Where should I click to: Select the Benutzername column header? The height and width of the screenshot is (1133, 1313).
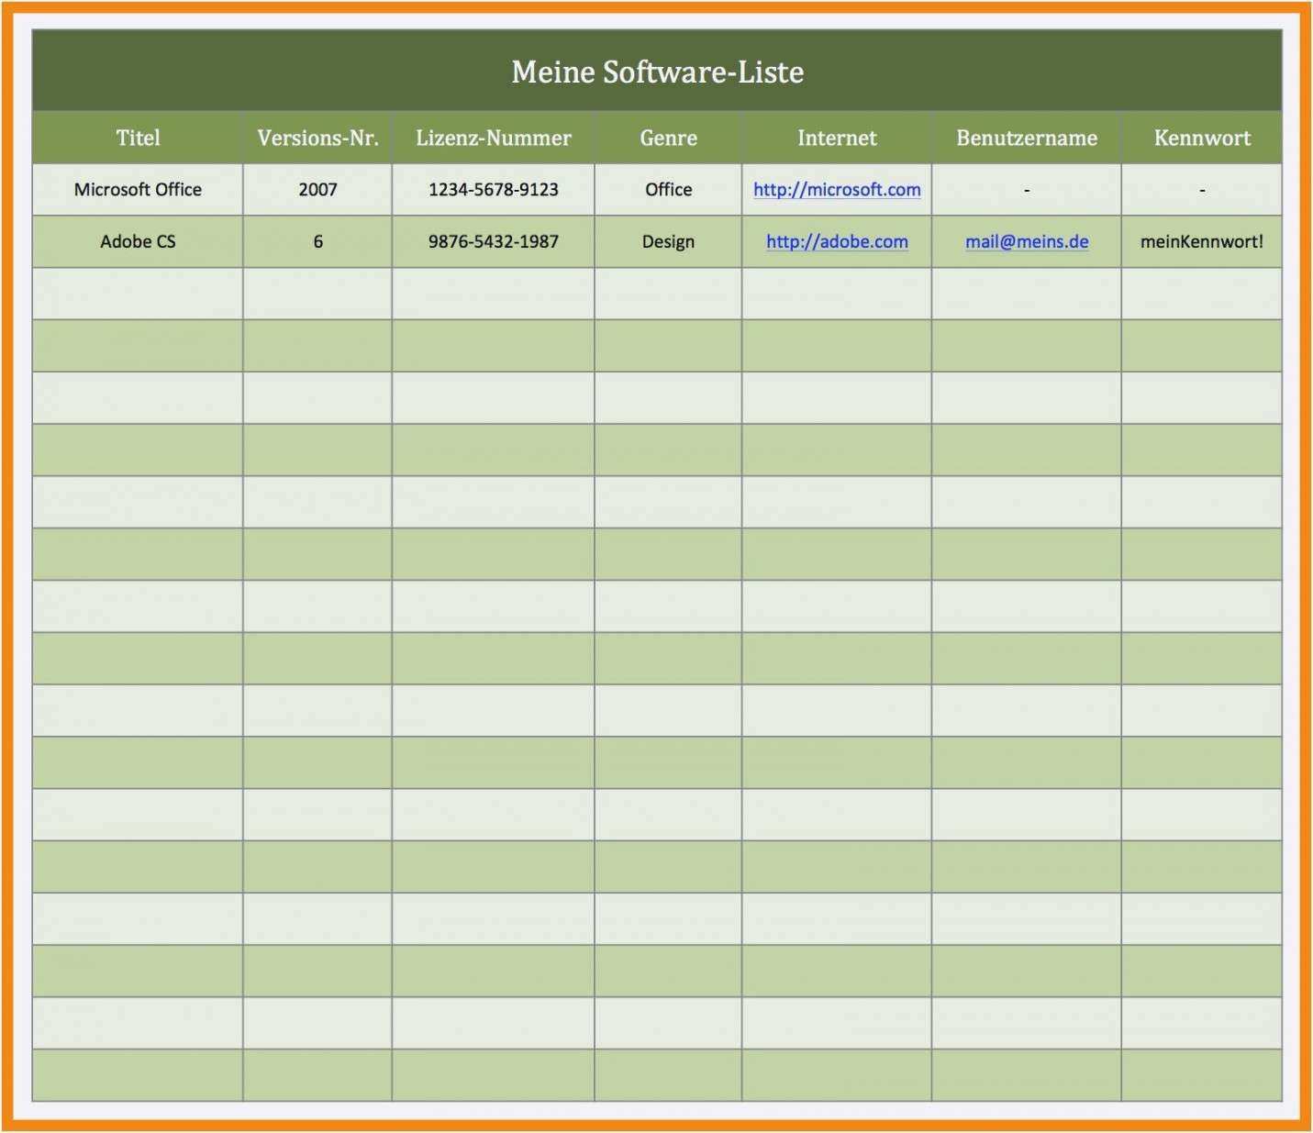1026,139
